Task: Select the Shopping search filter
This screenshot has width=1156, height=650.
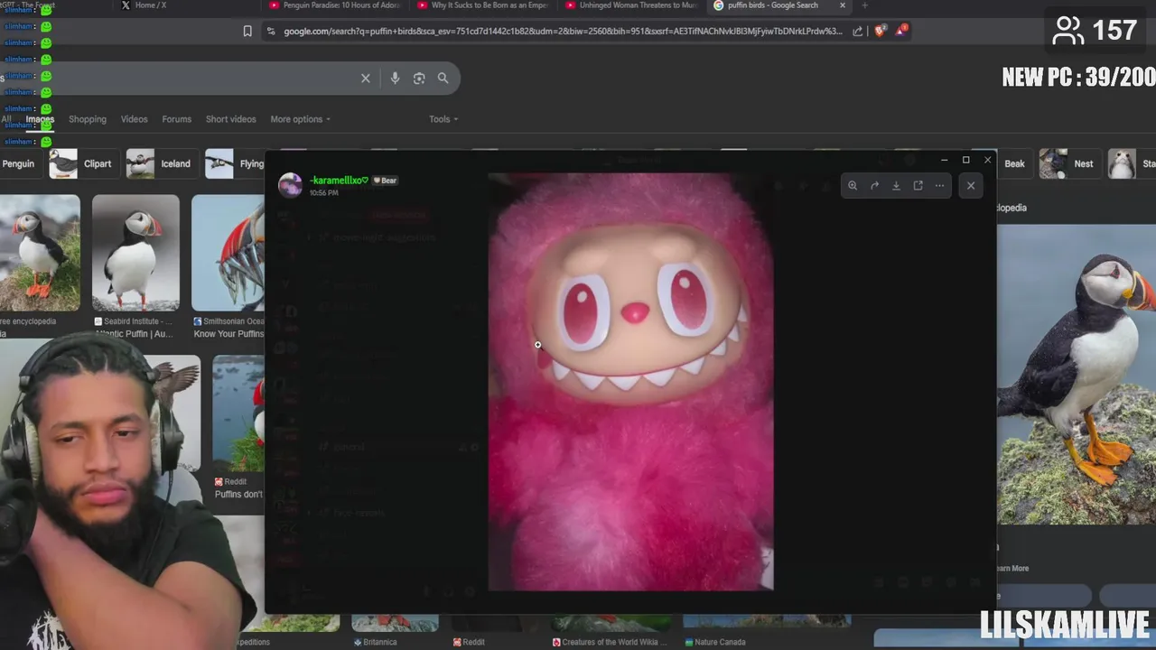Action: tap(88, 119)
